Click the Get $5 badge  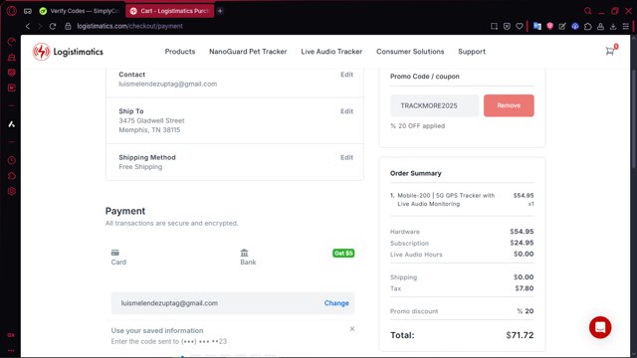point(343,254)
